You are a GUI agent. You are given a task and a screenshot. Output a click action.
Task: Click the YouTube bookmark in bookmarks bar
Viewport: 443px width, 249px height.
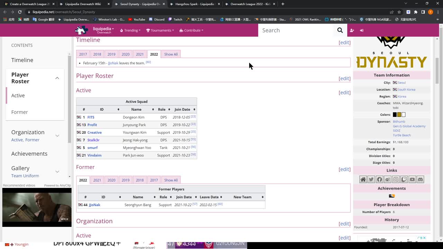(x=137, y=19)
